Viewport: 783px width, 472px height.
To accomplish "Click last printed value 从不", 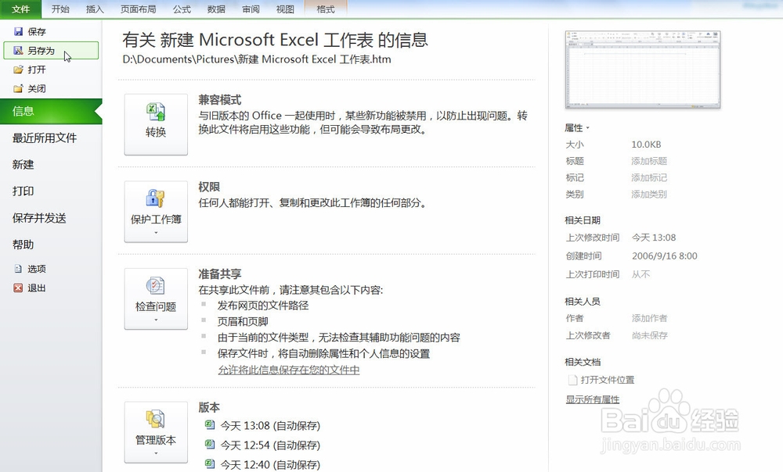I will [x=641, y=274].
